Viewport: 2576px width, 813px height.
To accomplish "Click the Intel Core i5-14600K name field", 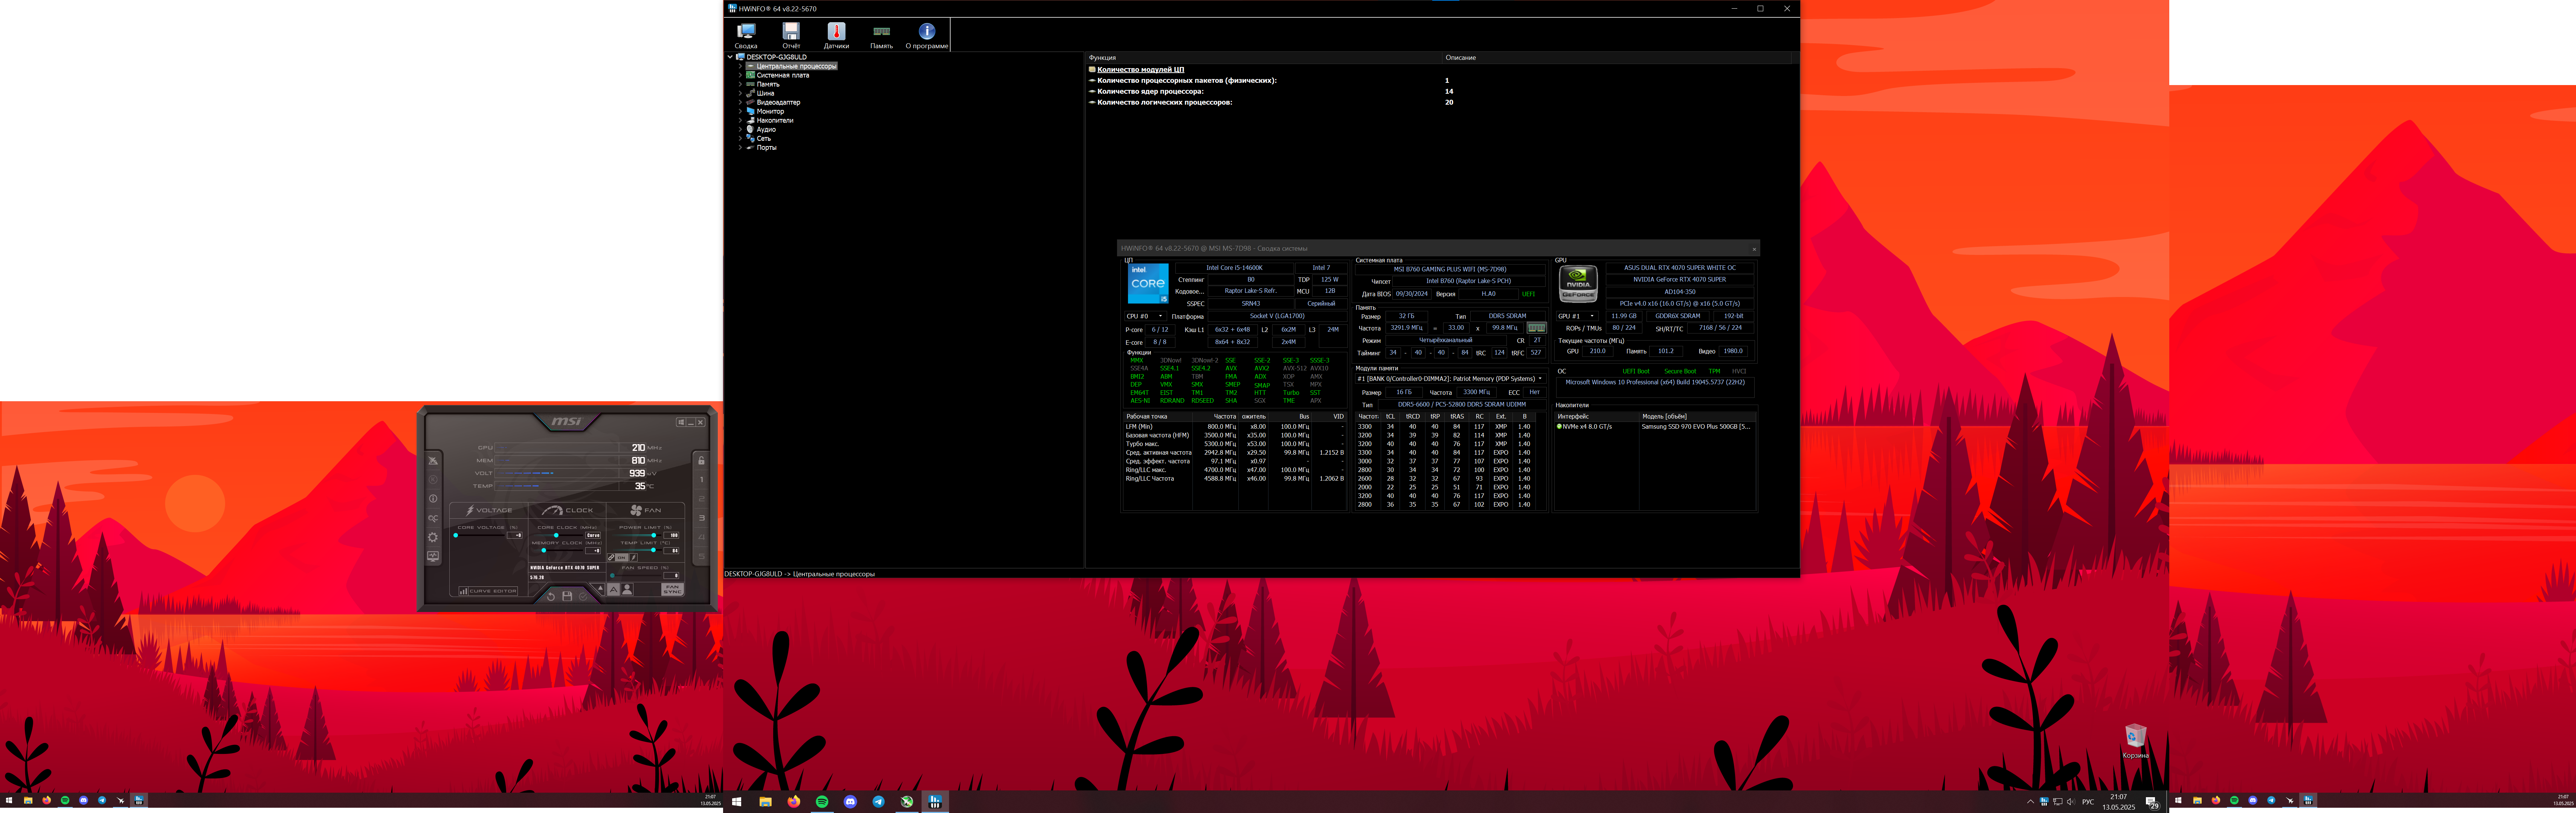I will point(1234,268).
